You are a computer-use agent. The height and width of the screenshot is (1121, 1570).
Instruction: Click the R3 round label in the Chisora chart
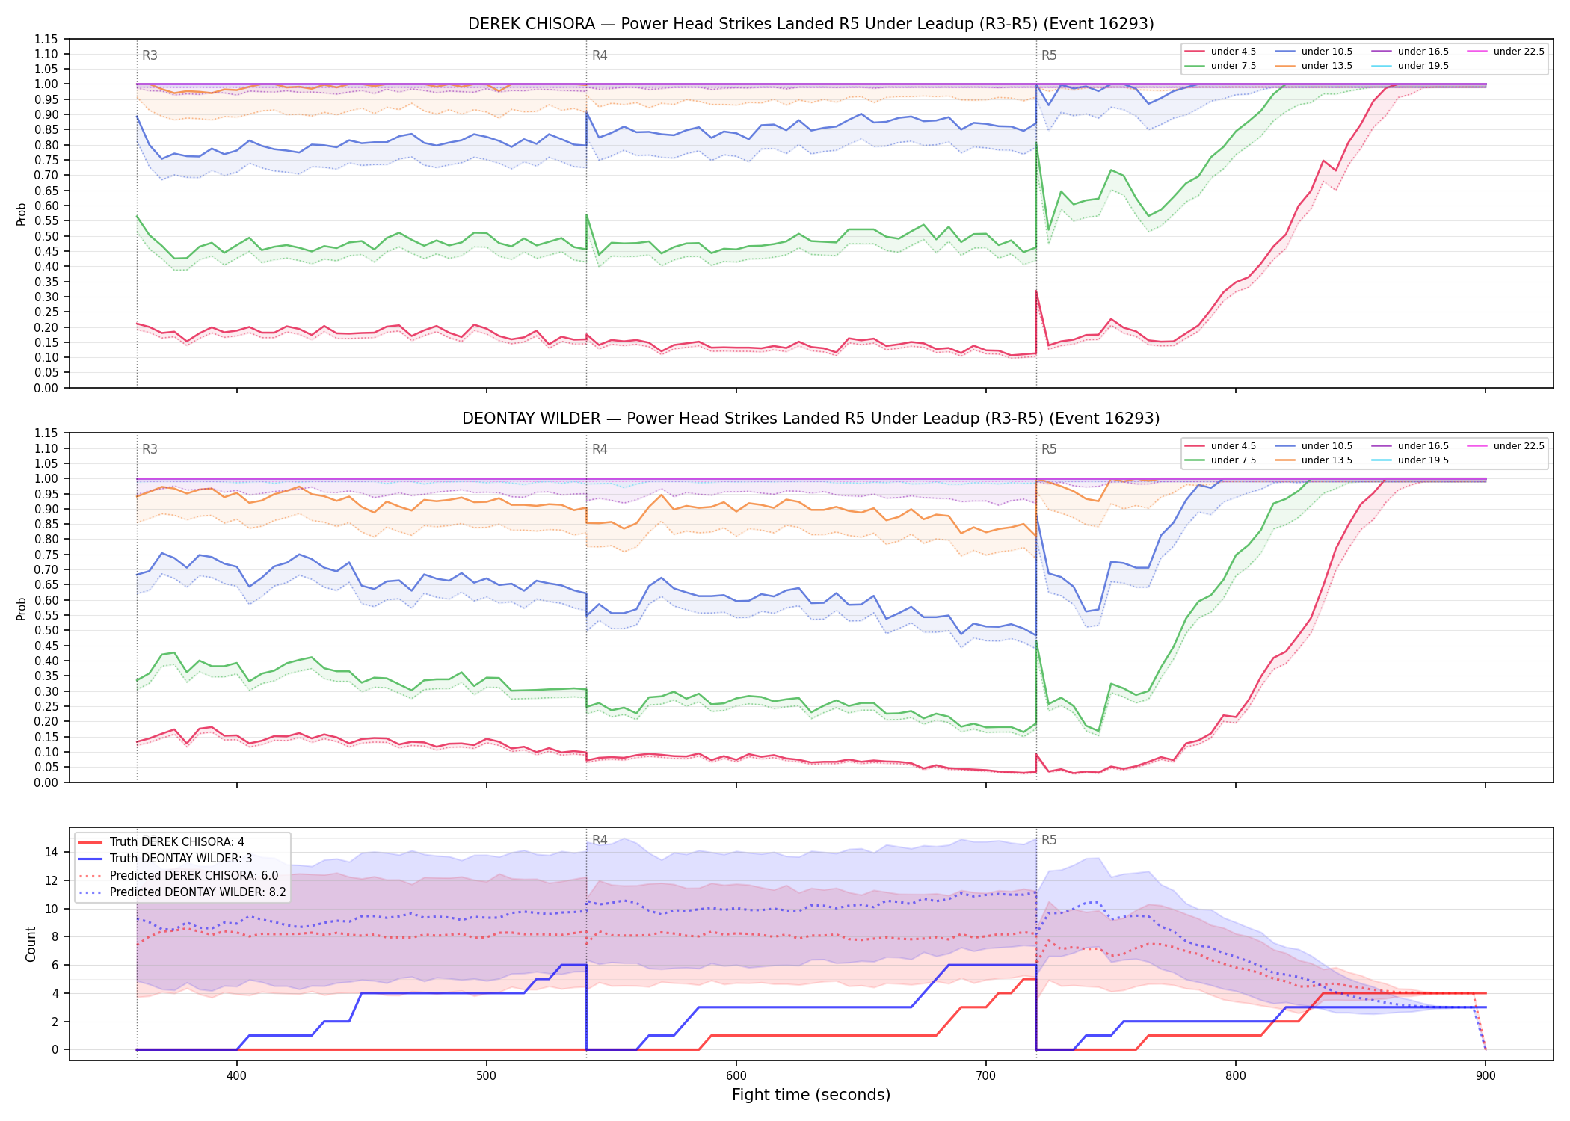(x=150, y=55)
